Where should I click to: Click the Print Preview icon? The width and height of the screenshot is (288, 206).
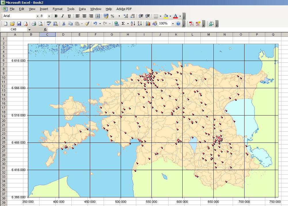pyautogui.click(x=41, y=24)
